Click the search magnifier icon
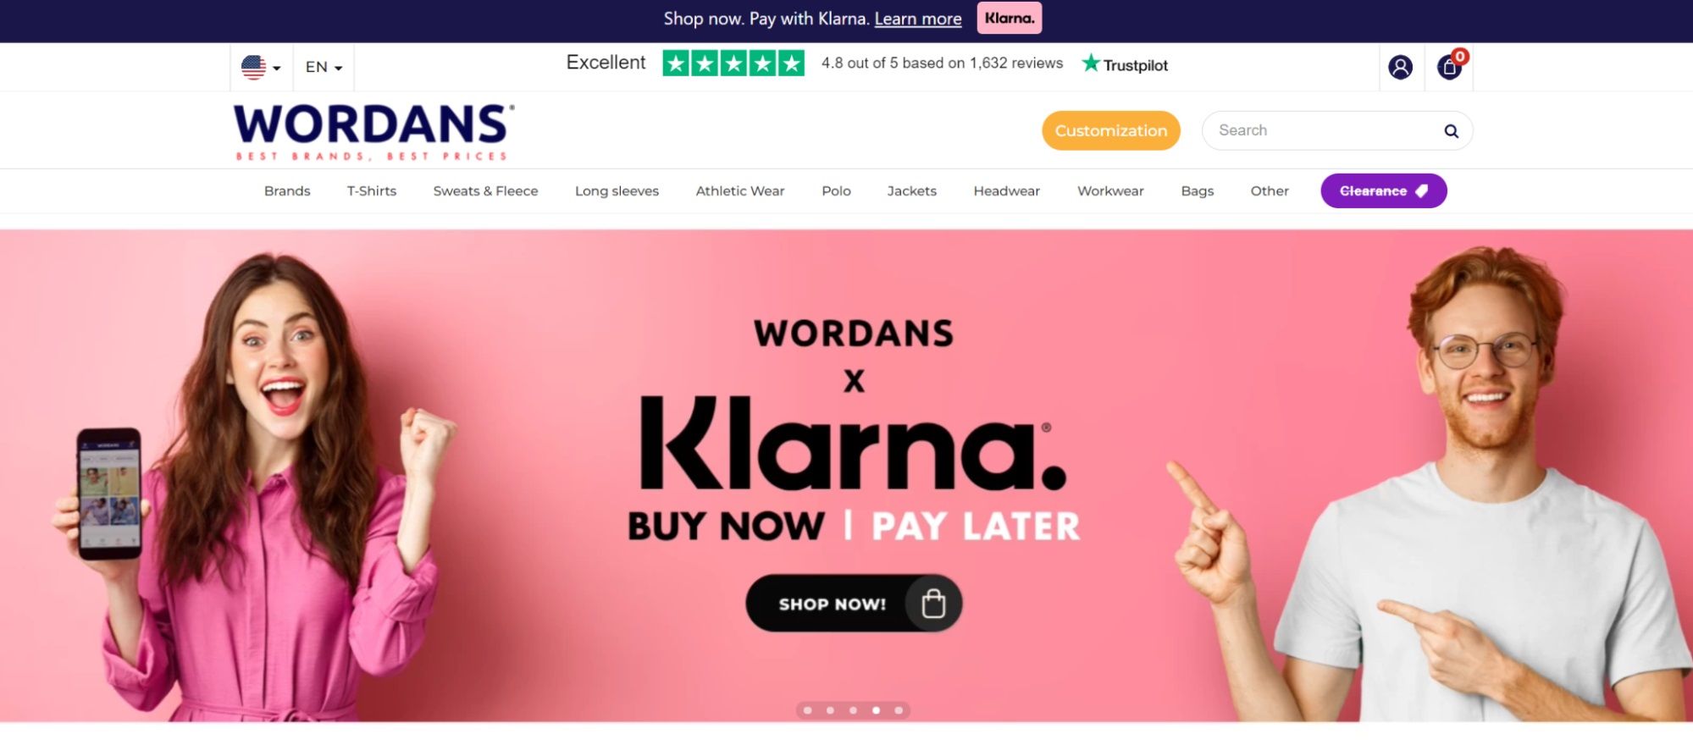The image size is (1693, 745). (x=1451, y=131)
